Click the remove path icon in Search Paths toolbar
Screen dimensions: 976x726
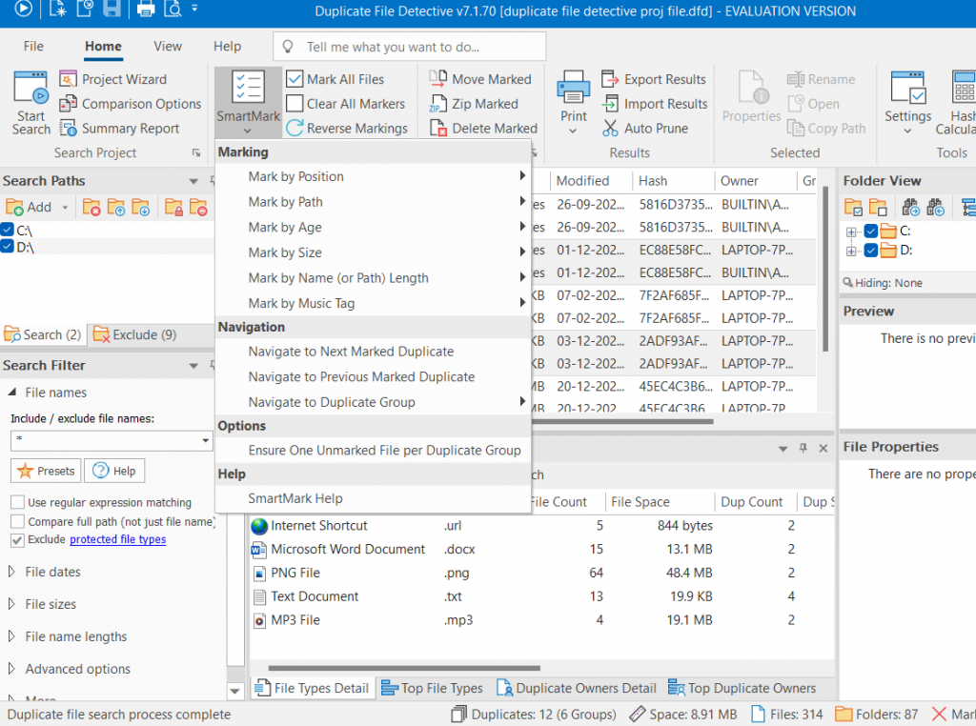(x=91, y=207)
